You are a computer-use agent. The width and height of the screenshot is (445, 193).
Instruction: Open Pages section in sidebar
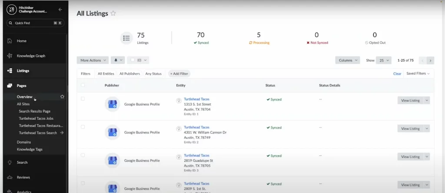[x=22, y=85]
